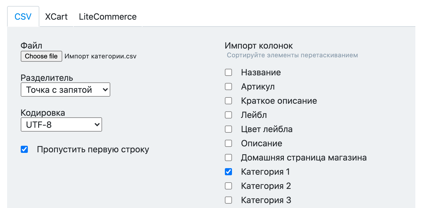Viewport: 423px width, 208px height.
Task: Click the Choose file button
Action: click(x=41, y=56)
